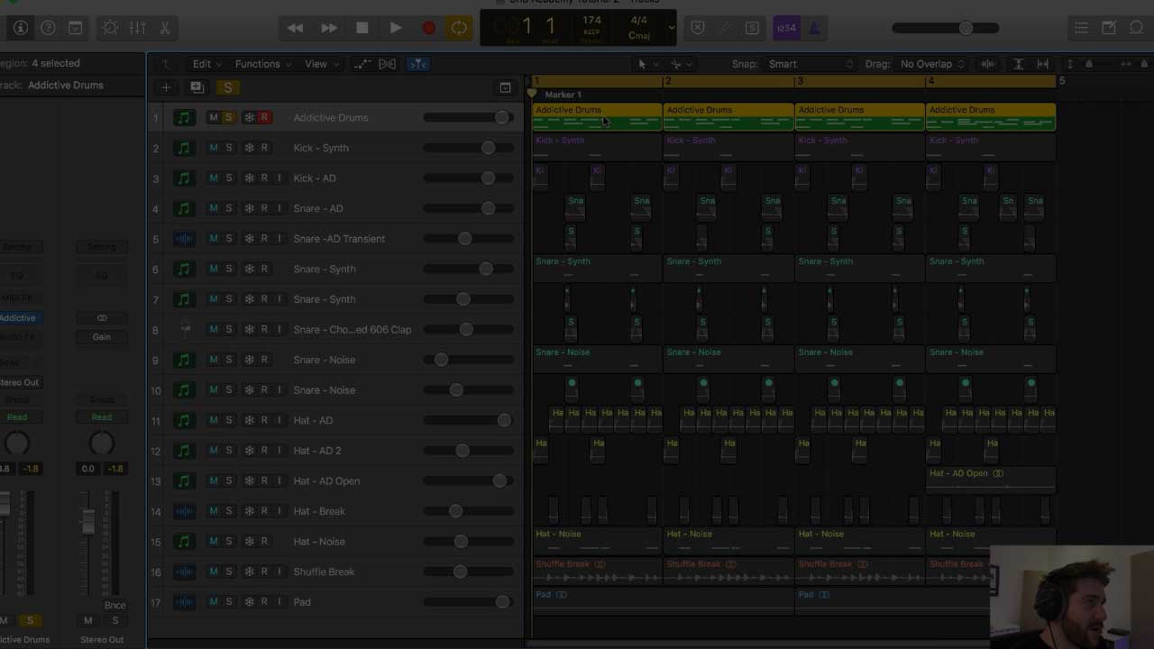Viewport: 1154px width, 649px height.
Task: Open the Mixer faders button
Action: coord(137,28)
